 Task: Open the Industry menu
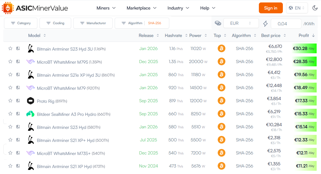pyautogui.click(x=178, y=8)
